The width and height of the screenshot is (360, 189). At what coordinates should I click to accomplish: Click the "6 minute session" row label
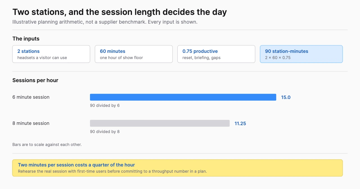point(31,97)
